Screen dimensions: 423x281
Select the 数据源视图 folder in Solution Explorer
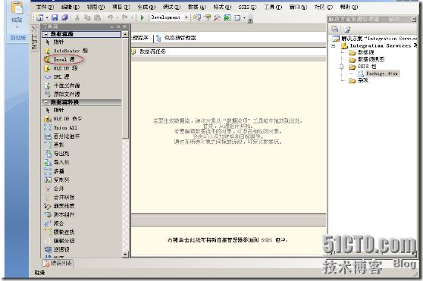366,59
